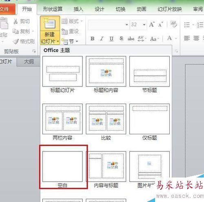The width and height of the screenshot is (204, 202).
Task: Switch to the 开始 tab
Action: point(27,9)
